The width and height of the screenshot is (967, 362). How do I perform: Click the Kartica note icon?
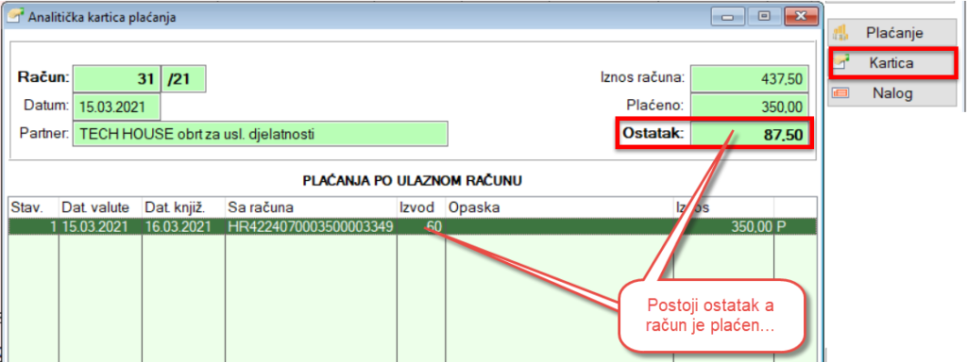tap(841, 61)
